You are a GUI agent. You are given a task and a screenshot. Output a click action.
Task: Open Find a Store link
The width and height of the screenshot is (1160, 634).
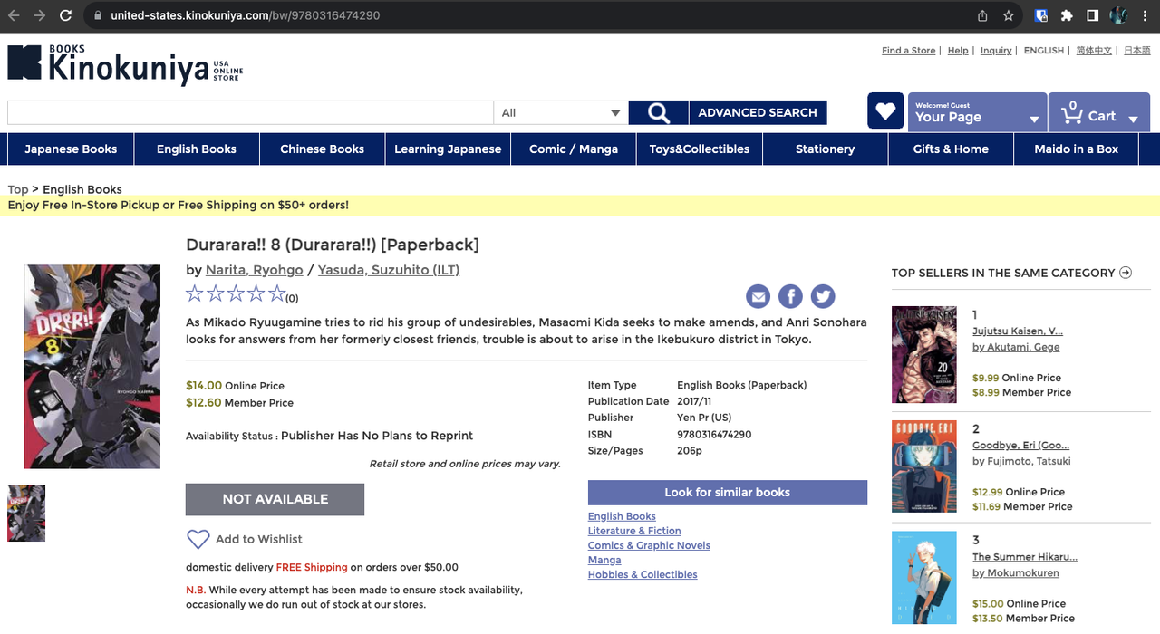pyautogui.click(x=908, y=51)
